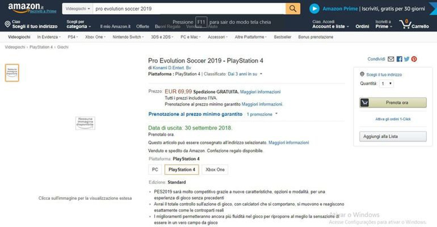Image resolution: width=437 pixels, height=227 pixels.
Task: Share the product on Pinterest
Action: click(414, 59)
